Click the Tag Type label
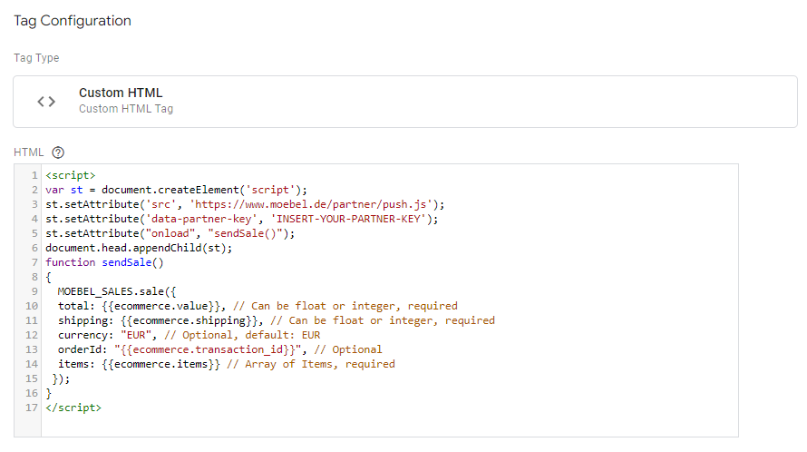The image size is (807, 452). tap(36, 58)
